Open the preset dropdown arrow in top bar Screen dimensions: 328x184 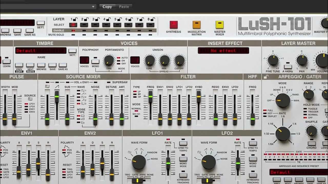tap(93, 7)
